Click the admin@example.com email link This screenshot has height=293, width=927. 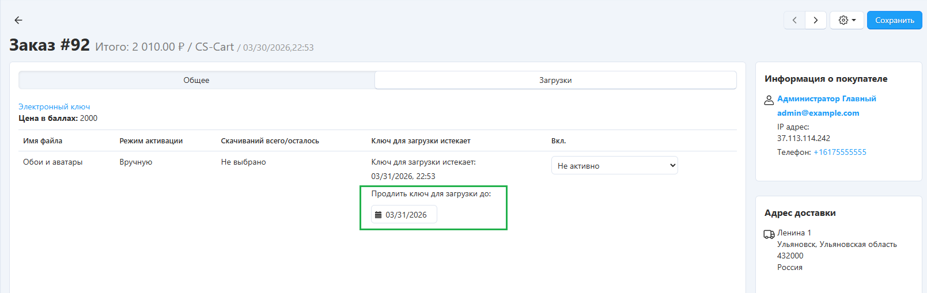coord(818,113)
